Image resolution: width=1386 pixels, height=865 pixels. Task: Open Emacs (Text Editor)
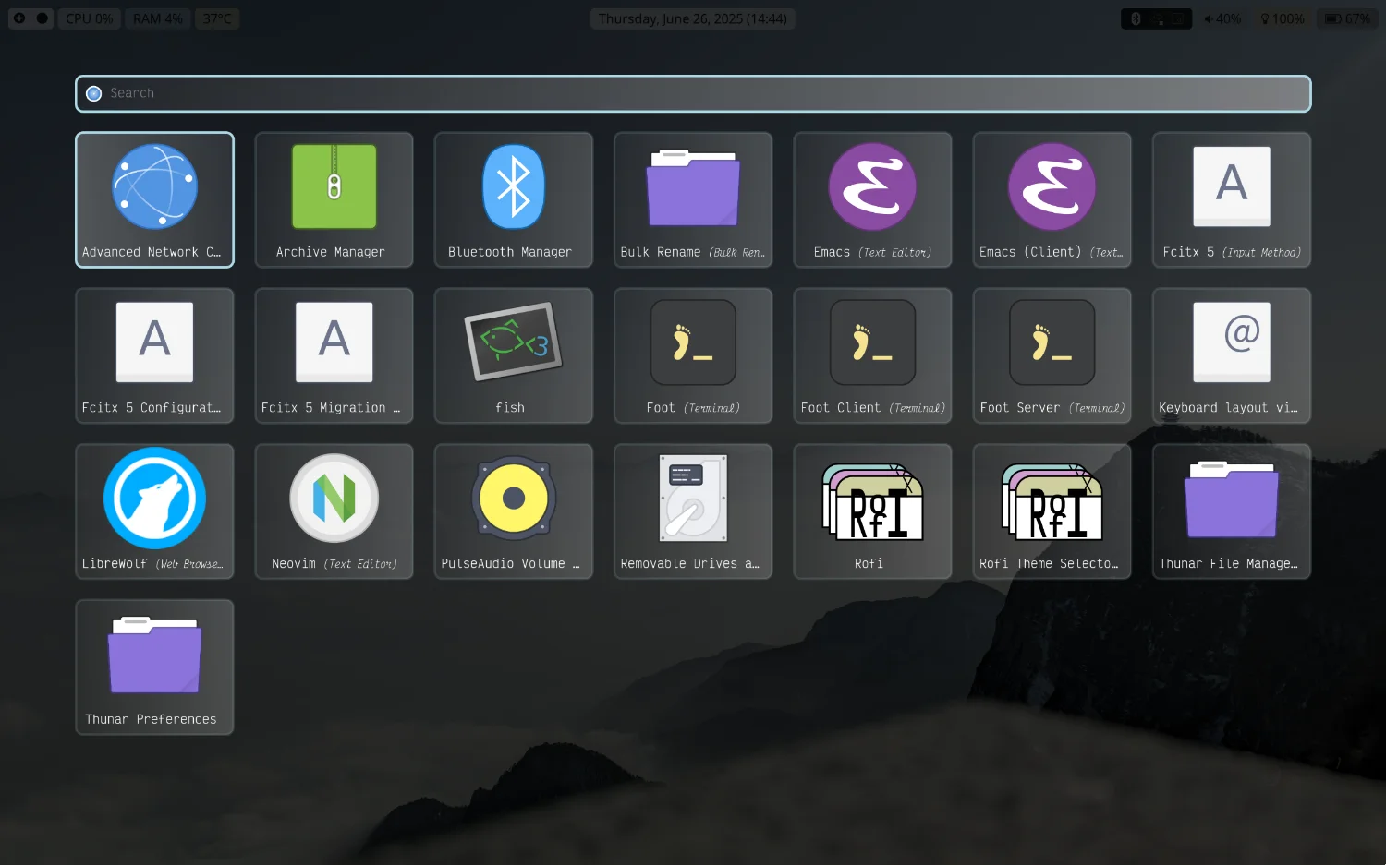(x=872, y=199)
